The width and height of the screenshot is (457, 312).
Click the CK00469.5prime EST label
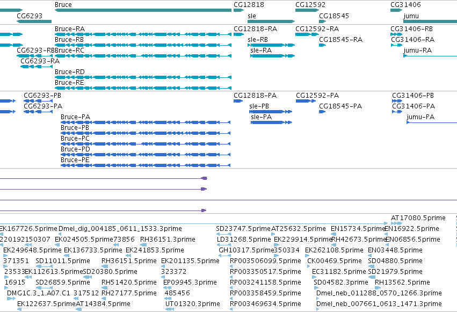tap(335, 261)
